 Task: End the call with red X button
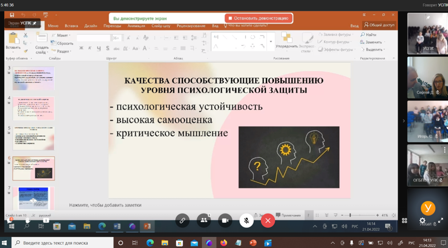[268, 220]
